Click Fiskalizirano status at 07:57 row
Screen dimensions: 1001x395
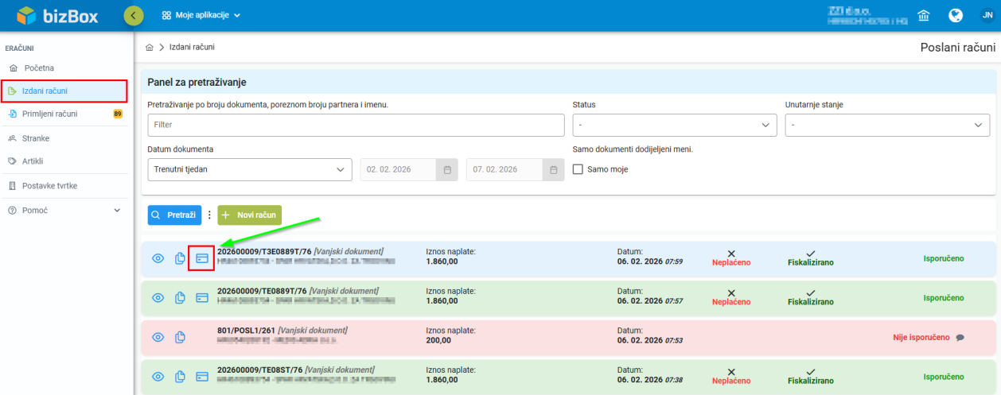click(x=811, y=302)
